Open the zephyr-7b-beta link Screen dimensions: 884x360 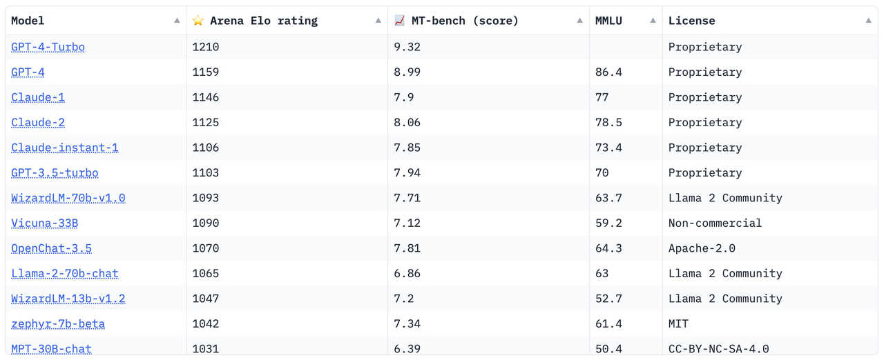coord(58,323)
